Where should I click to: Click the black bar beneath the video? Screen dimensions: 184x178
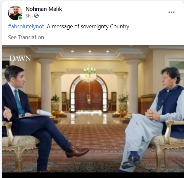(93, 175)
